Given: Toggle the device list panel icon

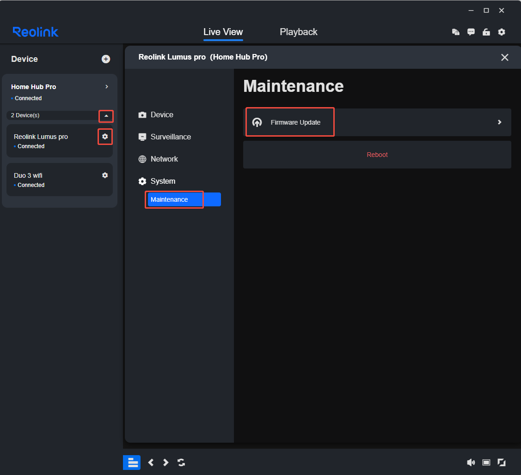Looking at the screenshot, I should click(x=132, y=463).
